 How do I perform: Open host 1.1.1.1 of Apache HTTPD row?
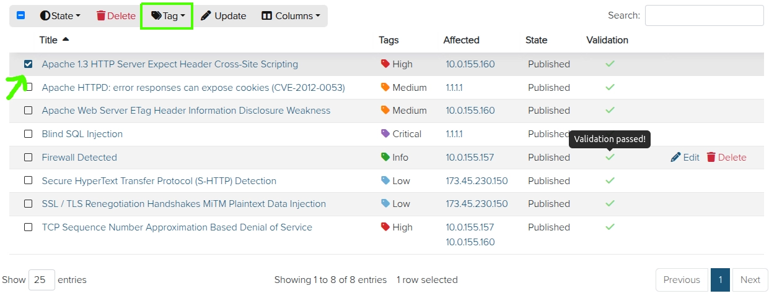454,88
